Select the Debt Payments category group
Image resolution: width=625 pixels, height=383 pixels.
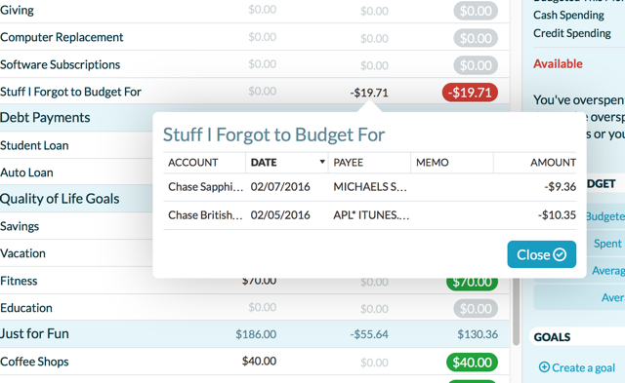coord(45,117)
